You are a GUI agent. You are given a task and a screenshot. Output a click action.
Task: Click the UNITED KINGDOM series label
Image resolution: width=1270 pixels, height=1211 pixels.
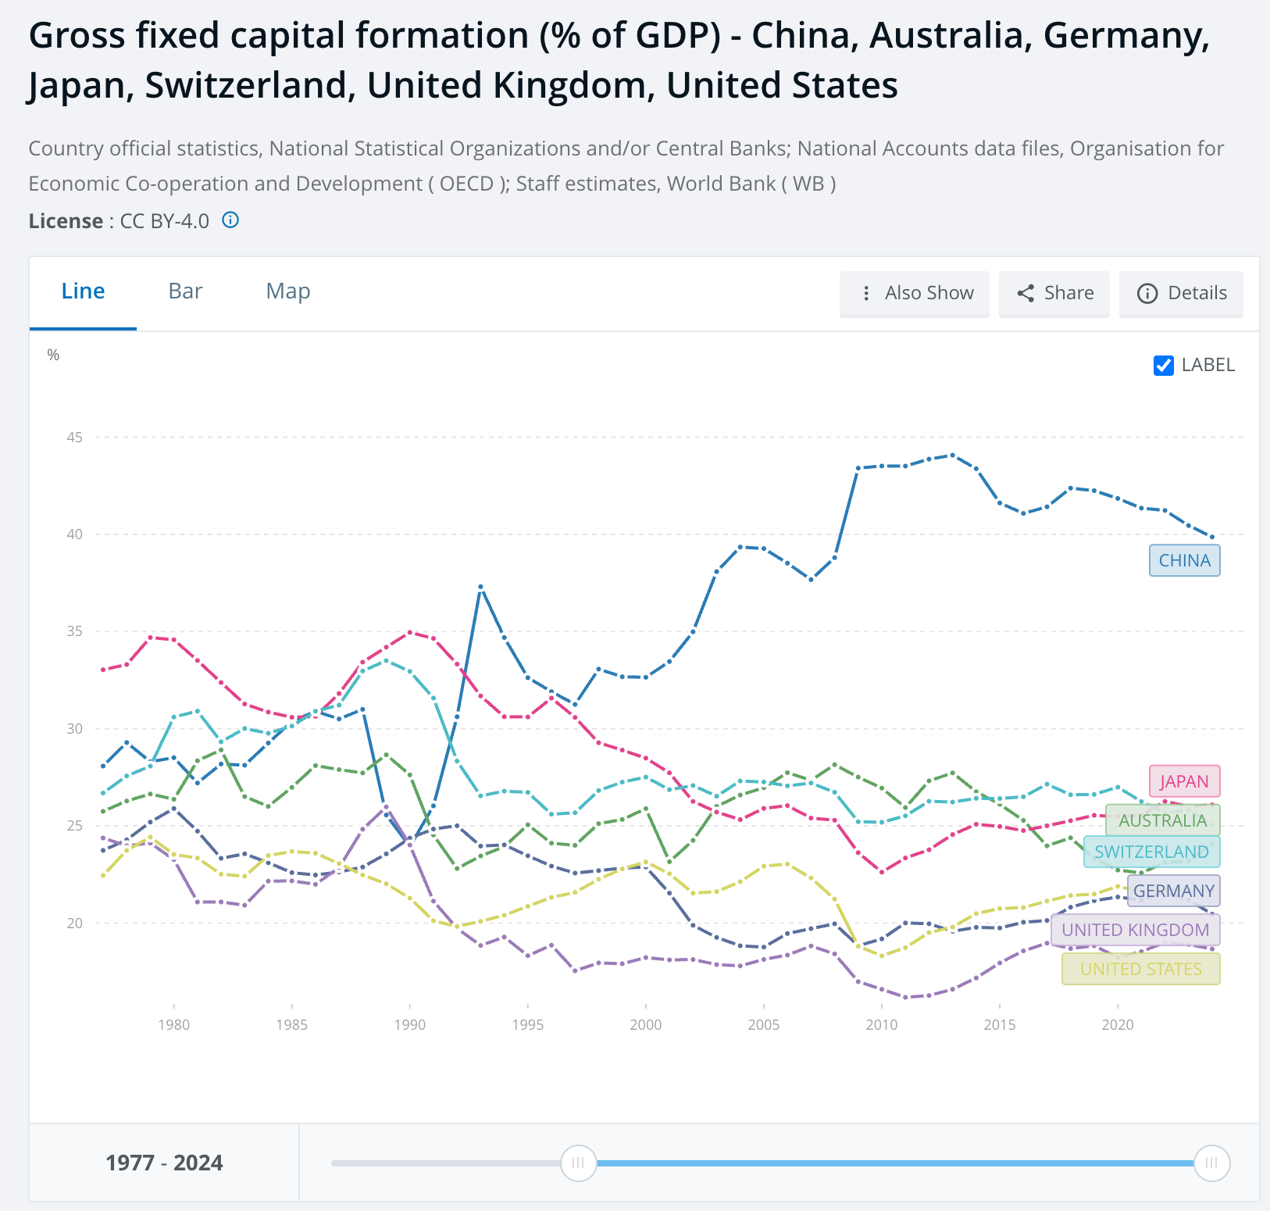click(x=1136, y=930)
